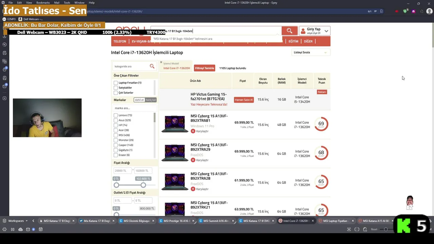Click Karşılaştır plus icon for MSI Cyborg 892XTRA29
This screenshot has height=244, width=434.
point(193,160)
